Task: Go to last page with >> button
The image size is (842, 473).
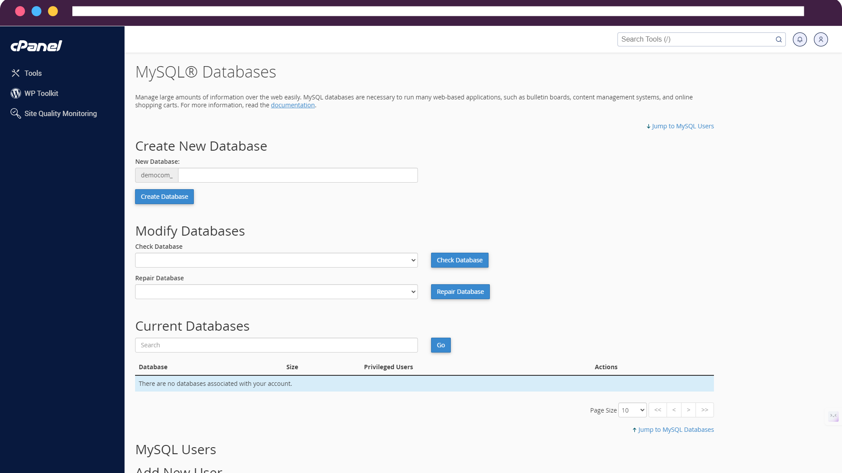Action: pyautogui.click(x=705, y=410)
